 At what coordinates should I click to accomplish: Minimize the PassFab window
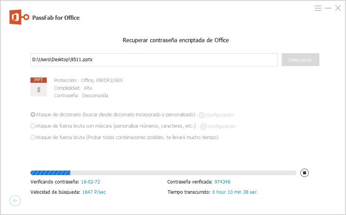328,8
